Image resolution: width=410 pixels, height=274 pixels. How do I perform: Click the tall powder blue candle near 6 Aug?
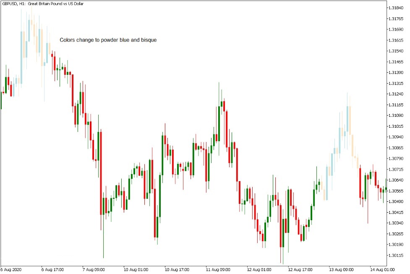tap(21, 58)
